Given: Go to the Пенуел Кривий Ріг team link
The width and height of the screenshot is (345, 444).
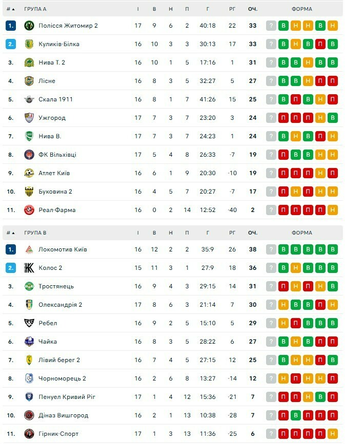Looking at the screenshot, I should pyautogui.click(x=67, y=397).
